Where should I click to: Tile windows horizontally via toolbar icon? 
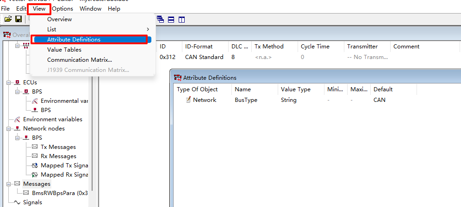coord(171,20)
